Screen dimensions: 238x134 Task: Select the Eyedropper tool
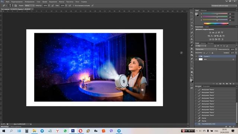tap(192, 29)
